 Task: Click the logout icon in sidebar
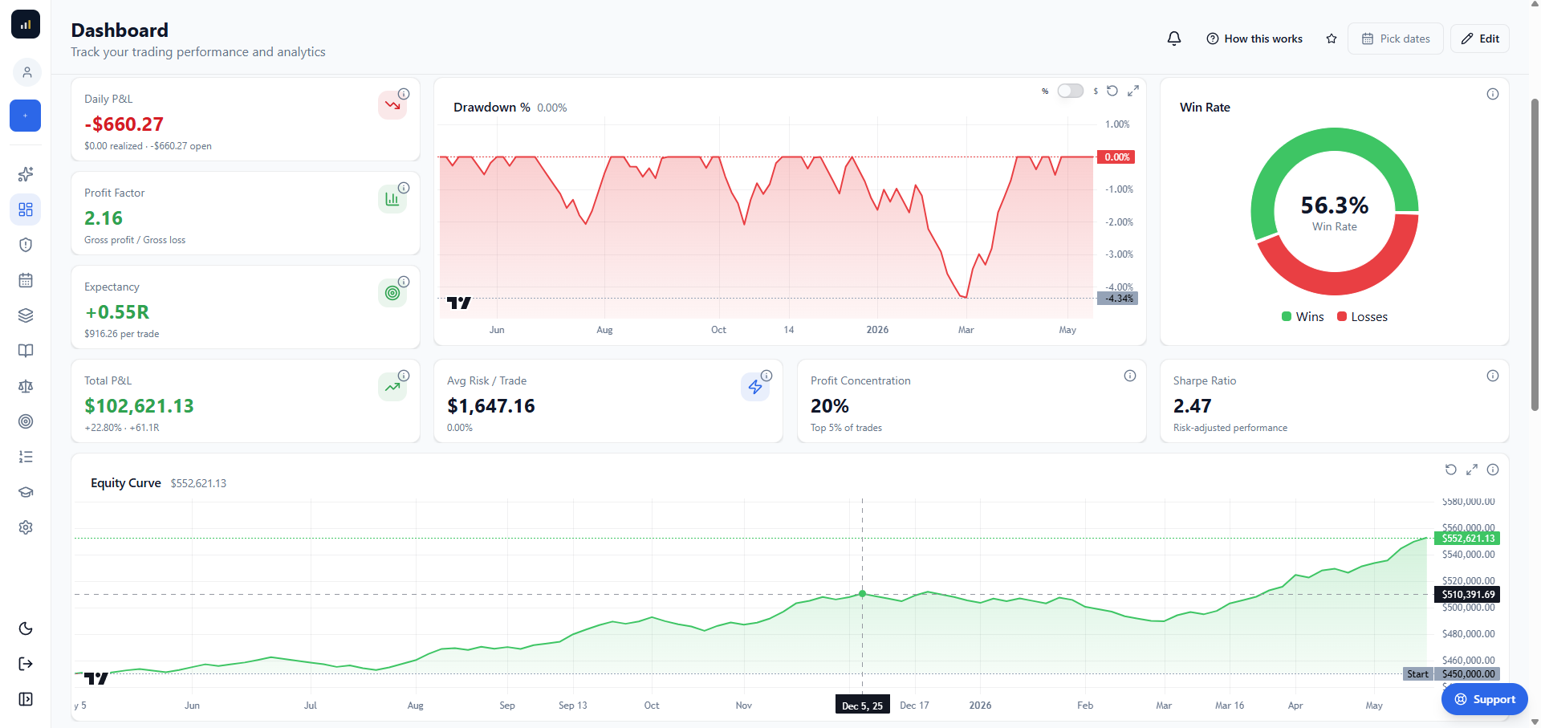click(x=26, y=664)
